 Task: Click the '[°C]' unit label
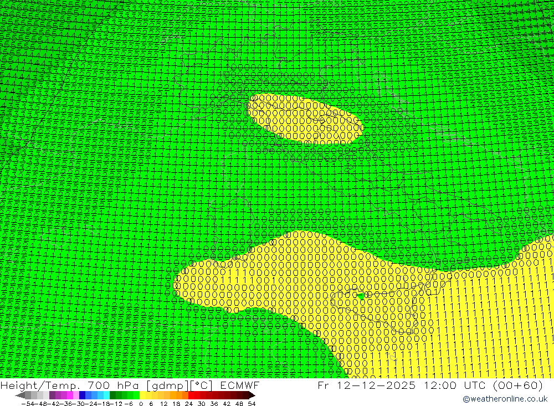[x=202, y=386]
